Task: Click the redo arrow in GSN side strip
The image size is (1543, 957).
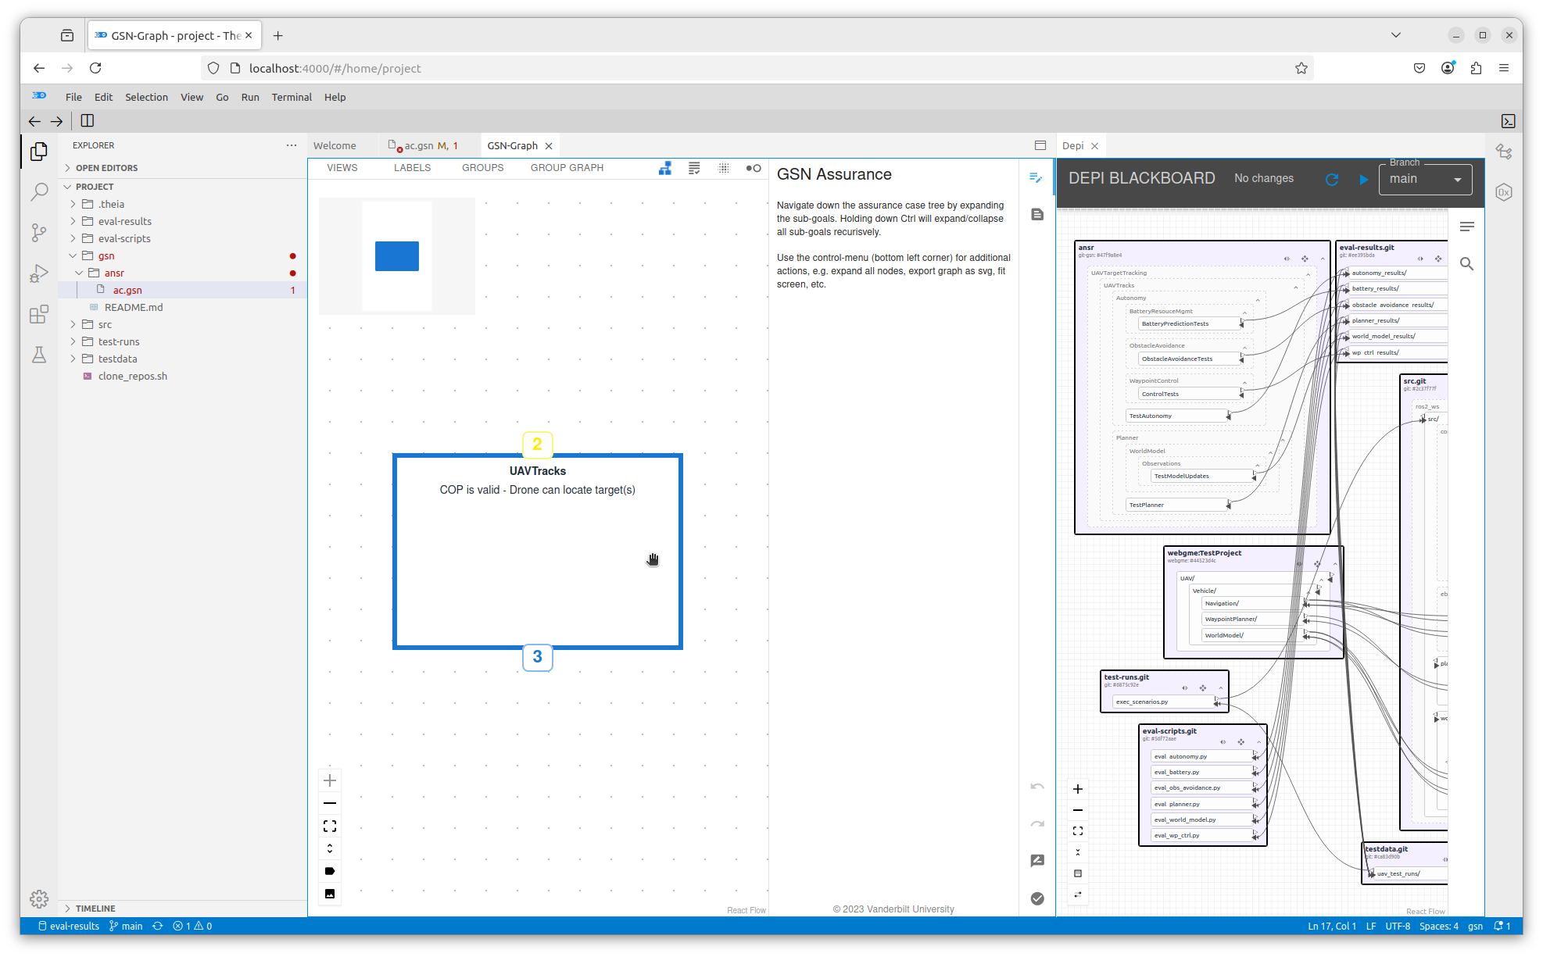Action: (1037, 823)
